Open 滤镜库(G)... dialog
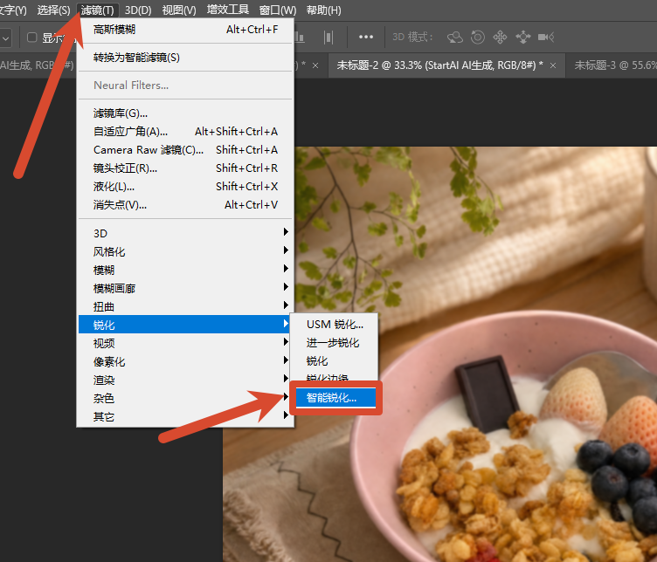Screen dimensions: 657x562 click(x=185, y=113)
